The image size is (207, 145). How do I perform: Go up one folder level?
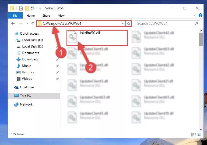pyautogui.click(x=33, y=23)
